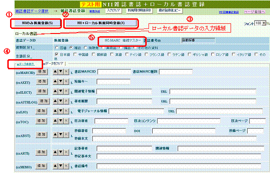
Task: Uncheck the 日本語 language checkbox
Action: [x=56, y=55]
